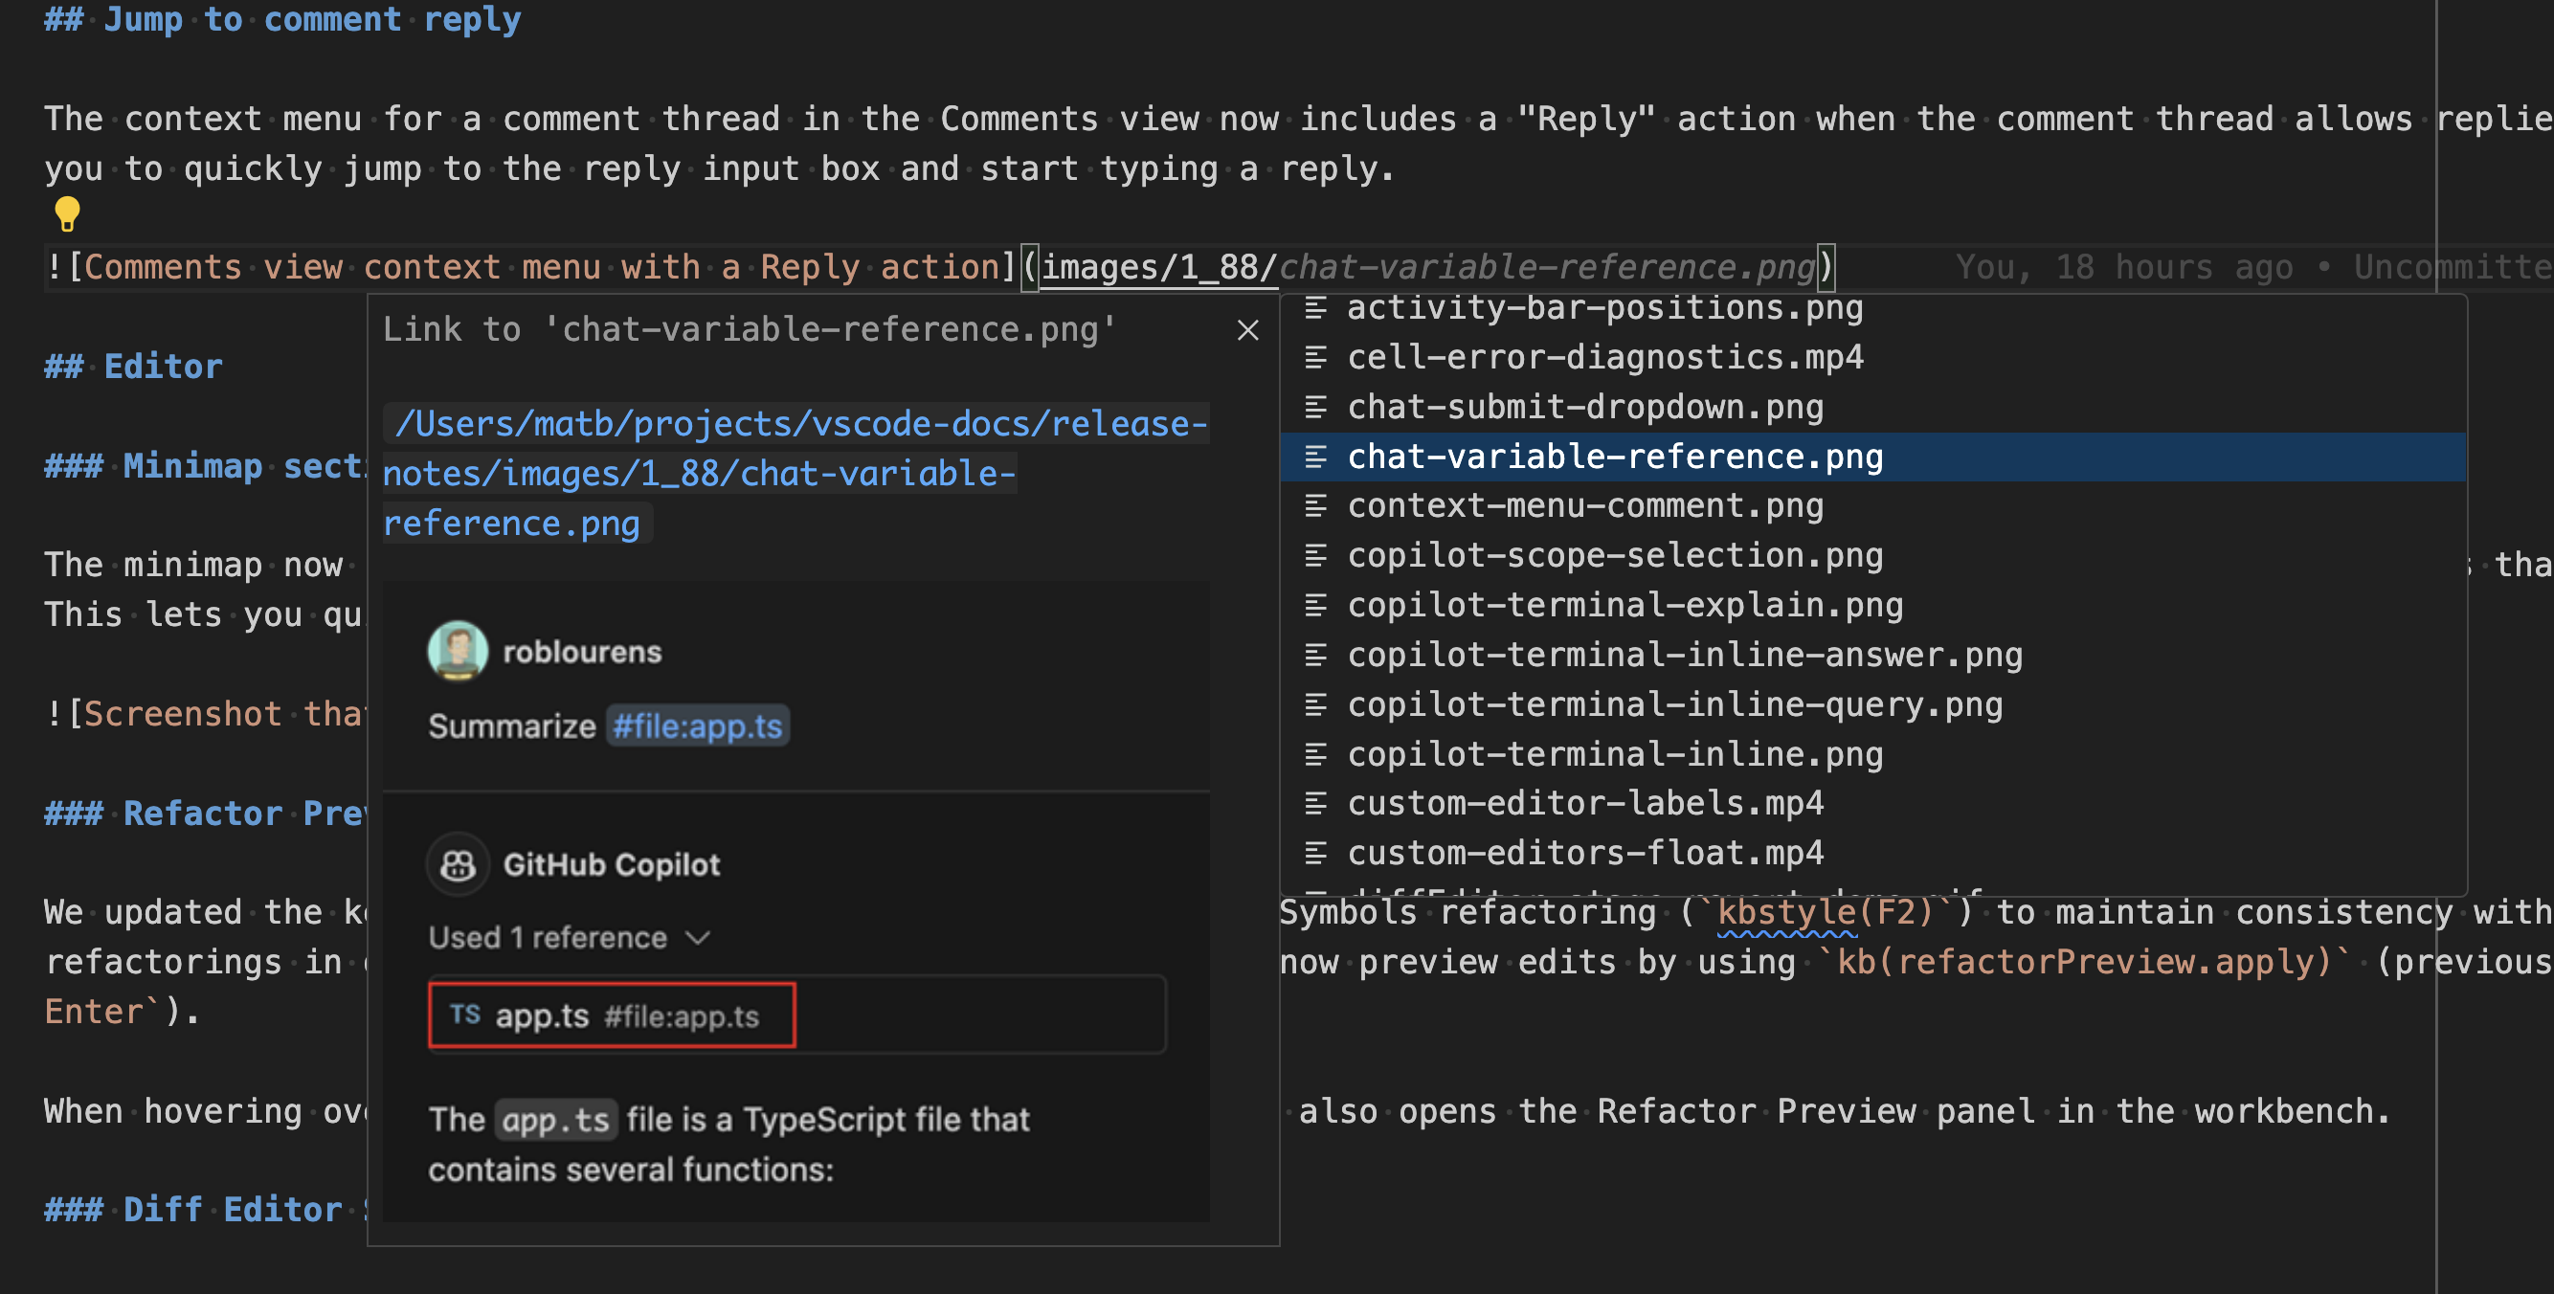Click the file icon for copilot-terminal-explain.png
This screenshot has width=2554, height=1294.
1314,605
